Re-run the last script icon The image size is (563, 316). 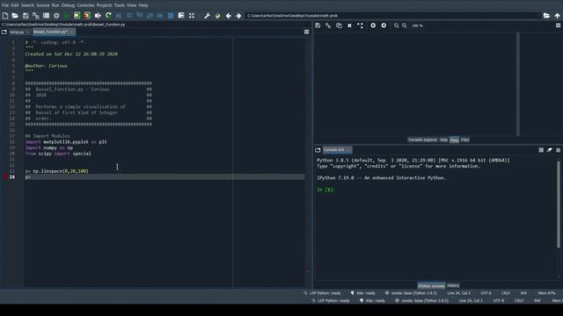(x=108, y=16)
